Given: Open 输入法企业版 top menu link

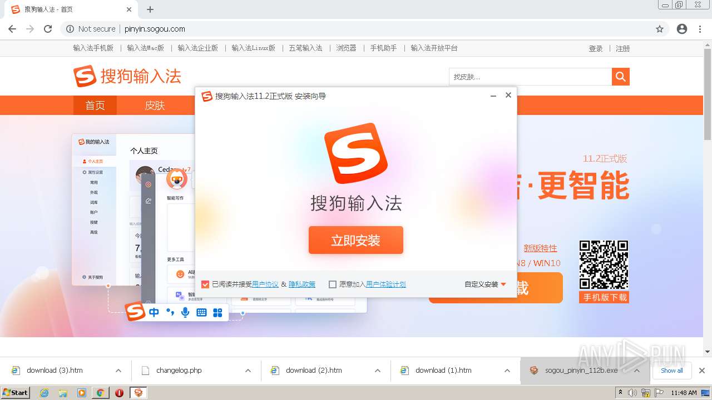Looking at the screenshot, I should point(198,48).
